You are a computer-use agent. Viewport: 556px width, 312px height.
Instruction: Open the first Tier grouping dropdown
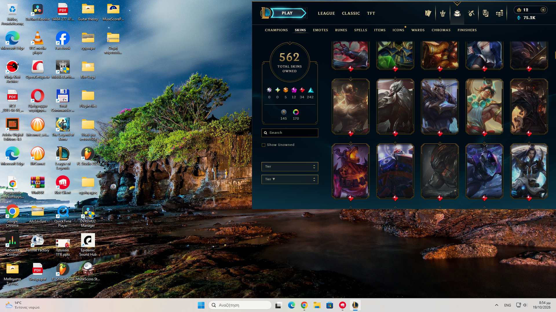point(290,167)
